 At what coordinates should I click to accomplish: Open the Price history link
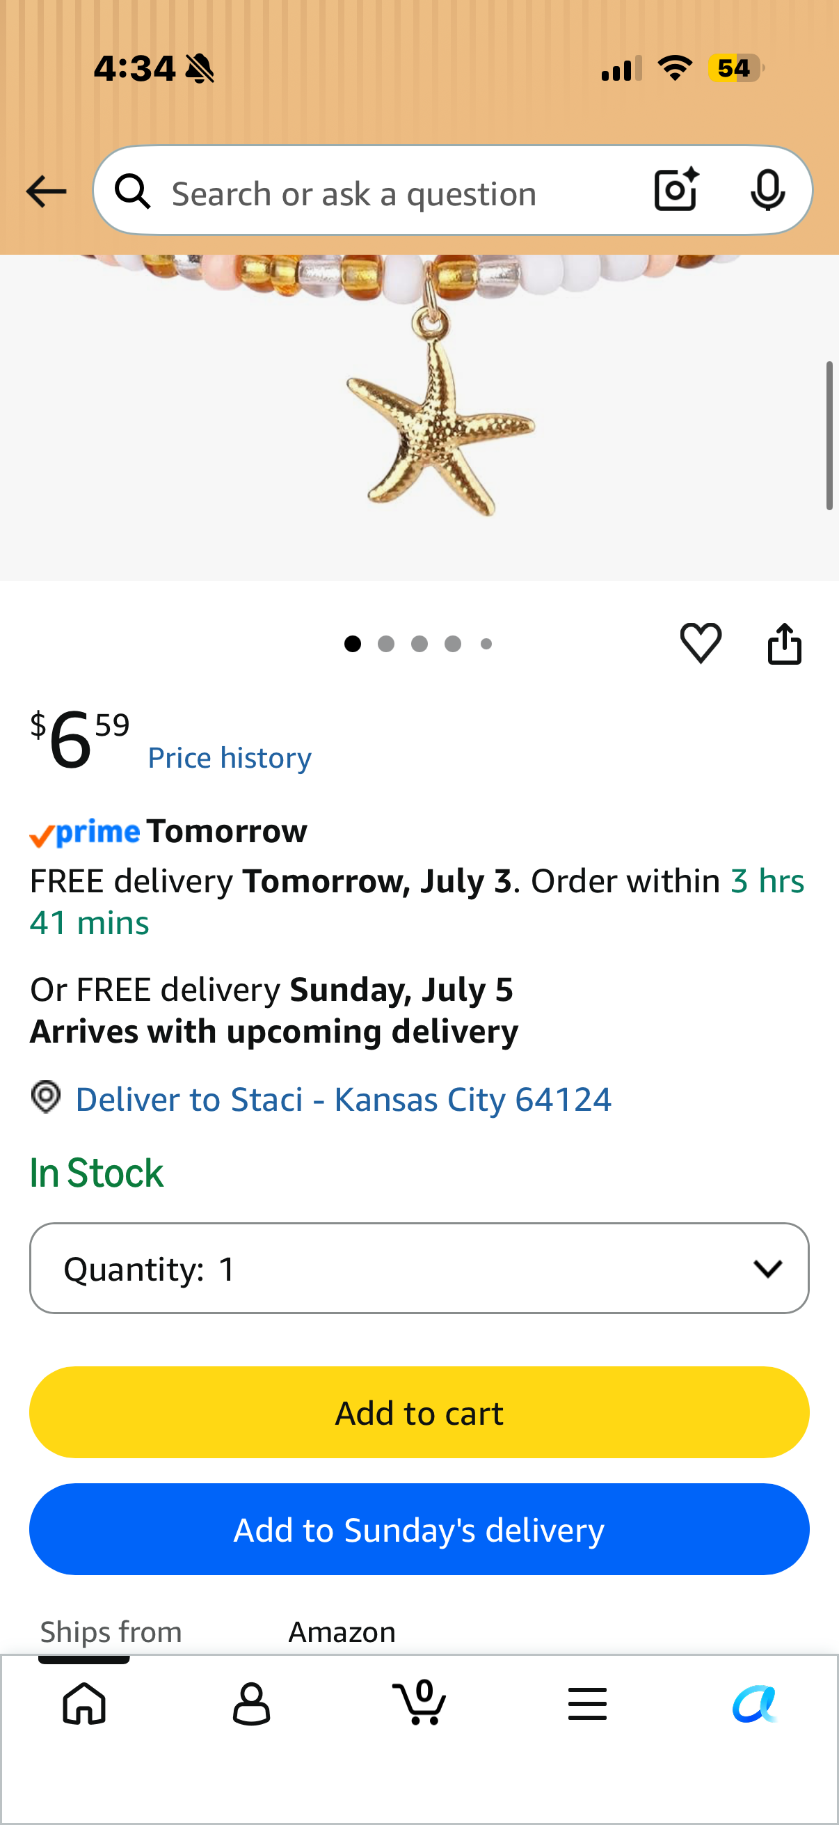(230, 757)
